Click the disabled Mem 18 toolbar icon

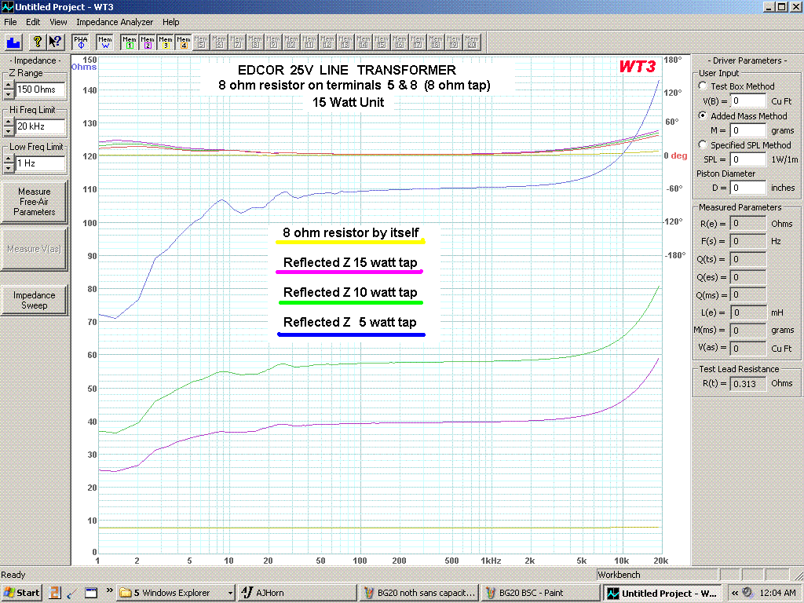[435, 42]
